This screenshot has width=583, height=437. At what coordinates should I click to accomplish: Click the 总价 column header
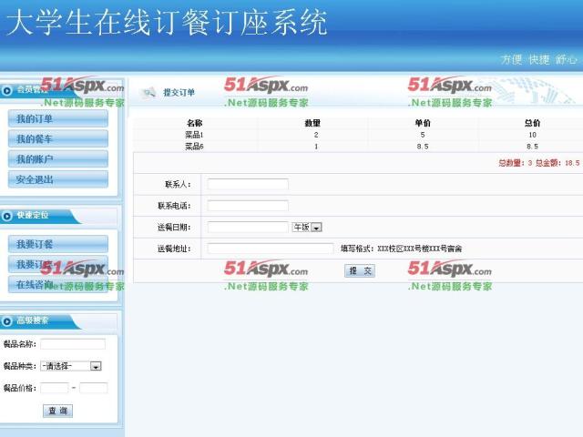pyautogui.click(x=532, y=123)
